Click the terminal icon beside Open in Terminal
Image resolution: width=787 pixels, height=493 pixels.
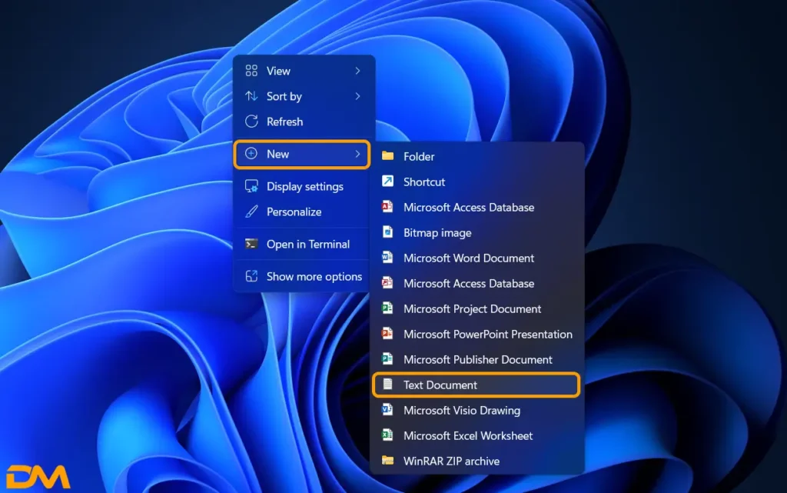251,244
